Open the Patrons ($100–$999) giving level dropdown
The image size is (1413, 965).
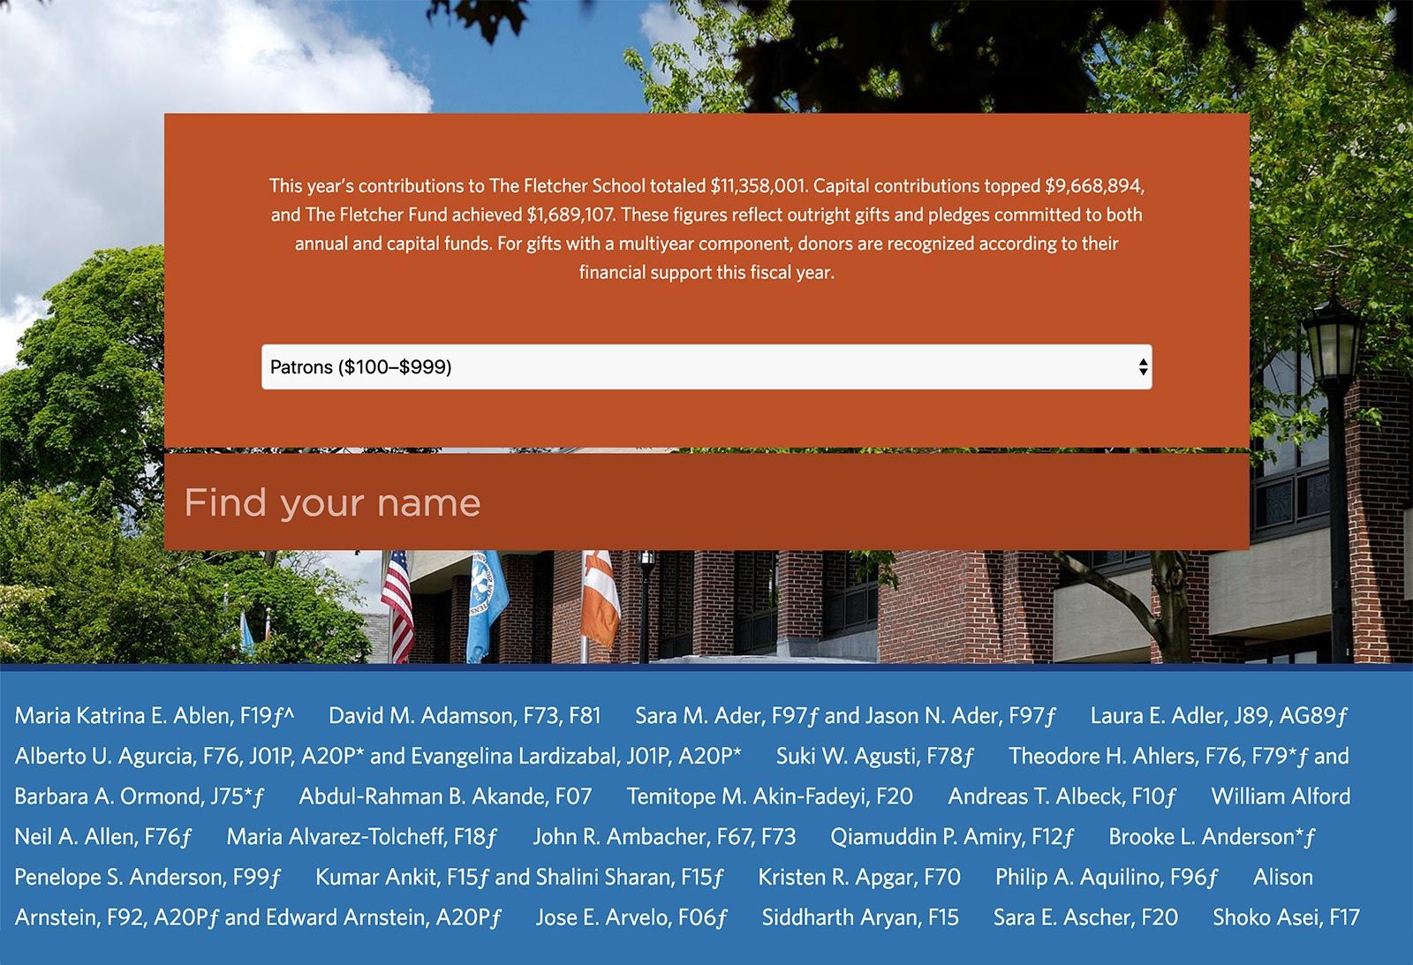tap(706, 366)
